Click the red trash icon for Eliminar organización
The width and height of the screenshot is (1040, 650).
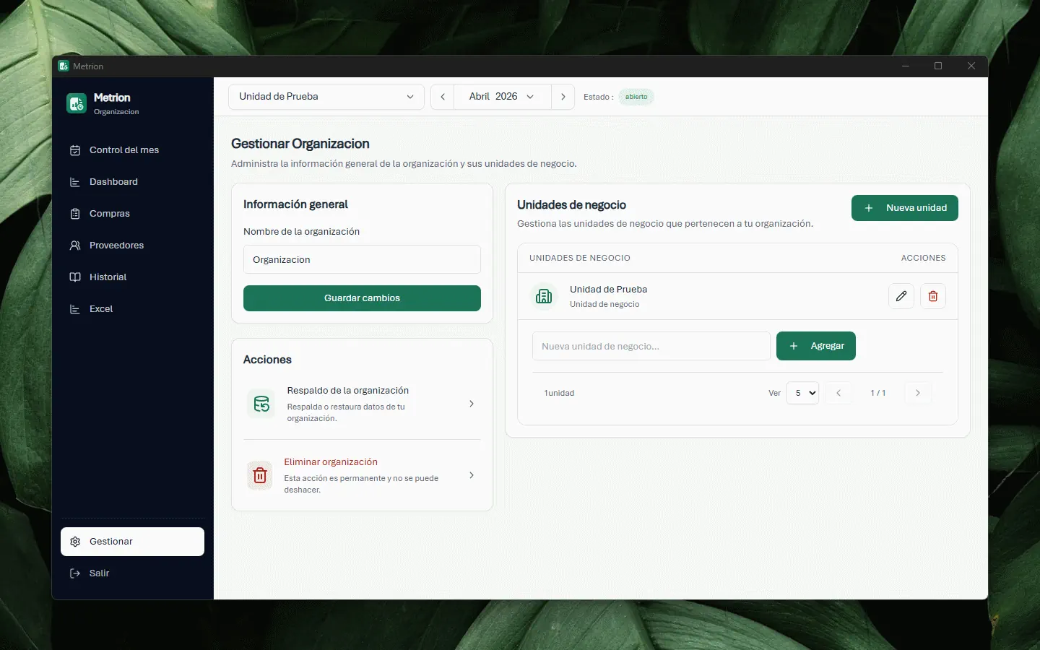coord(260,475)
